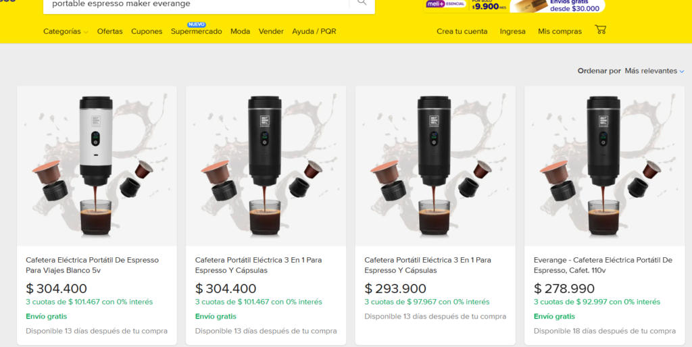Click the Meli+ Esencial promo badge
Image resolution: width=692 pixels, height=347 pixels.
443,4
